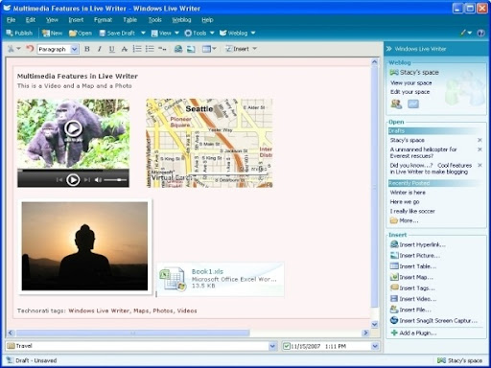The image size is (491, 368).
Task: Insert a bulleted list
Action: click(150, 49)
